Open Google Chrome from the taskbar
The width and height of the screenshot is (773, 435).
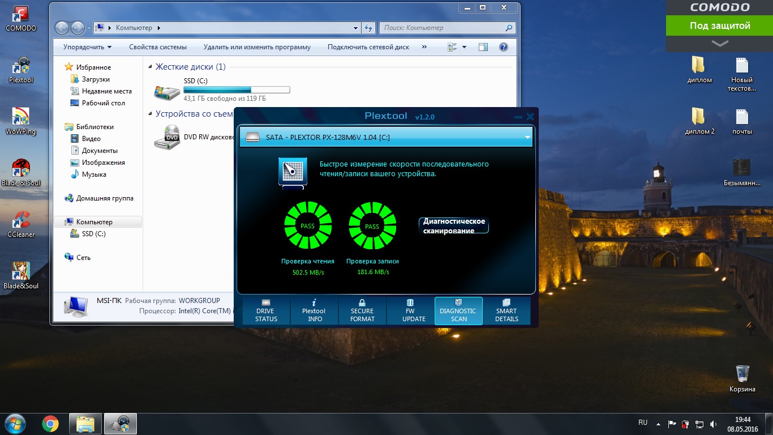pos(50,424)
